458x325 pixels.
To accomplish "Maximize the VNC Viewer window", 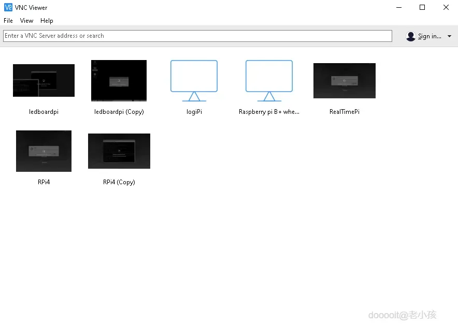I will point(422,7).
